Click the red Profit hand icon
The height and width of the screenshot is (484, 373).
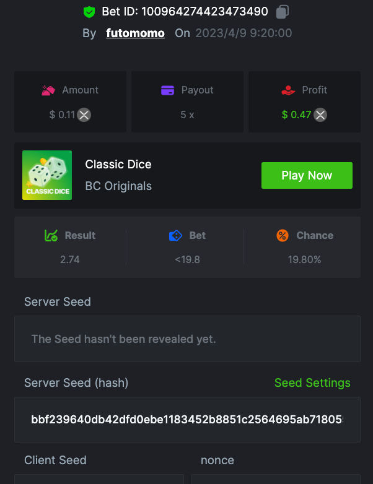tap(287, 90)
